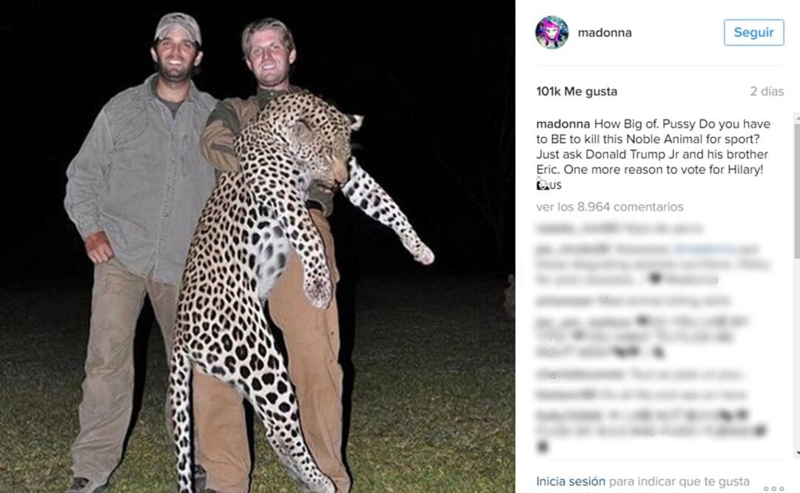Click the scrollbar down arrow in comments

(796, 453)
